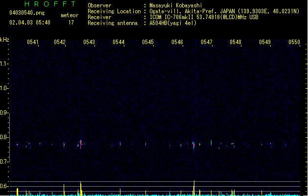Viewport: 308px width, 196px height.
Task: Click the tallest yellow spike below 0546-0547
Action: tap(194, 188)
